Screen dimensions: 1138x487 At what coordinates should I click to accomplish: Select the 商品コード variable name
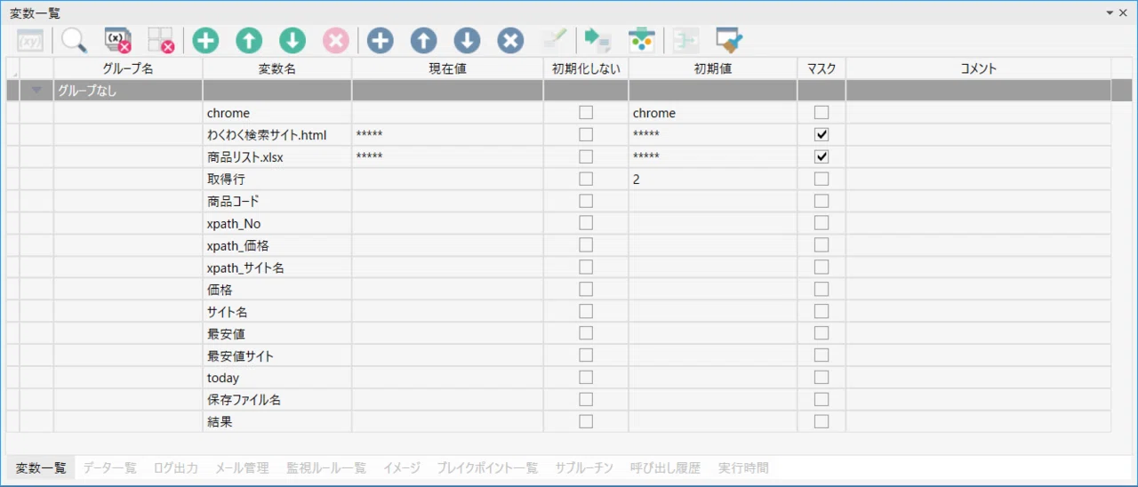[x=233, y=202]
